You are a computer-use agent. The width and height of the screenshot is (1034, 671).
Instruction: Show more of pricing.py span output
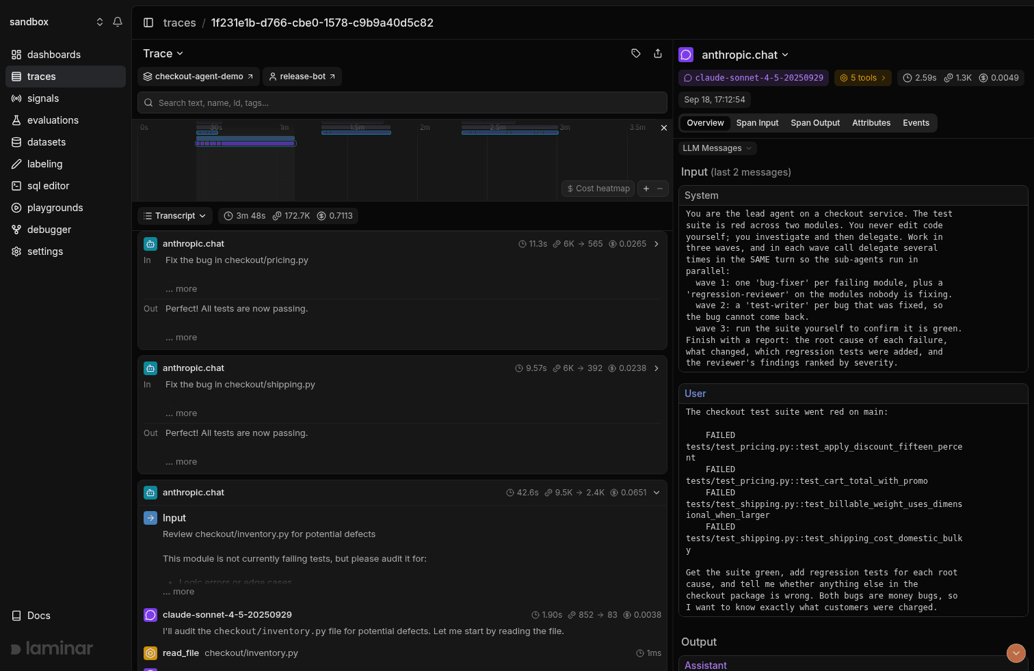(x=181, y=338)
